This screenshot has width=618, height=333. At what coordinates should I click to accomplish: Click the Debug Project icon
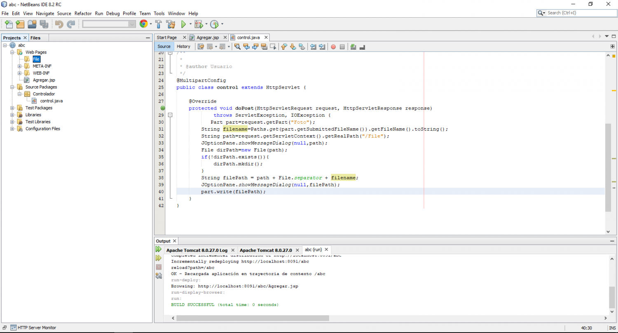point(199,24)
